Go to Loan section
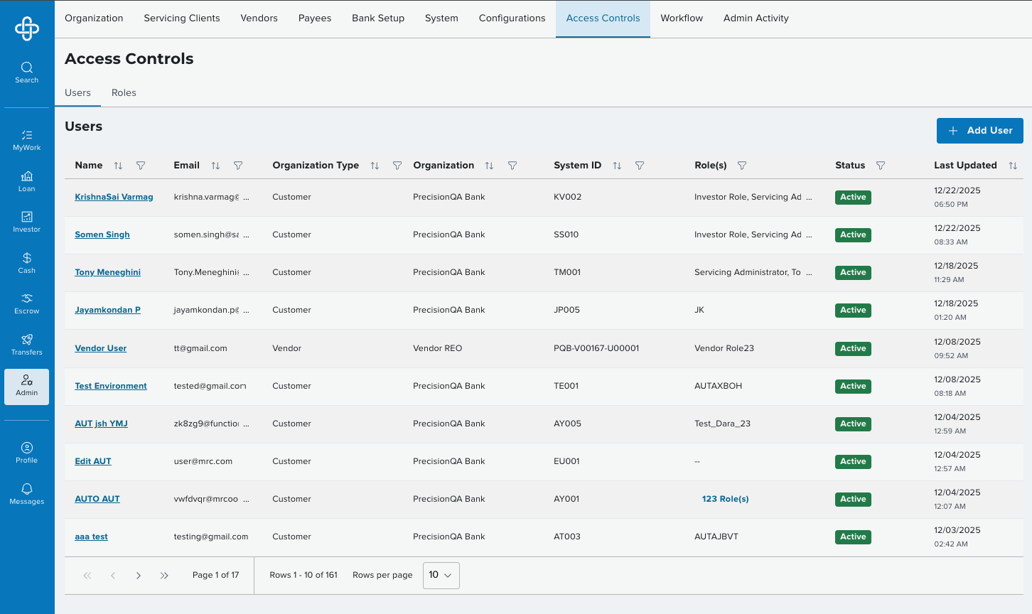This screenshot has width=1032, height=614. (27, 181)
